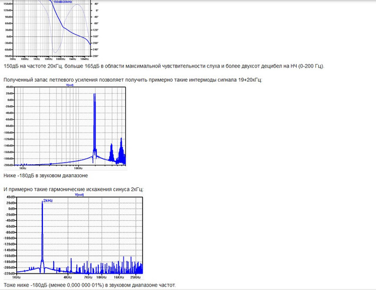Click the 0dB label on harmonic graph

click(x=12, y=209)
